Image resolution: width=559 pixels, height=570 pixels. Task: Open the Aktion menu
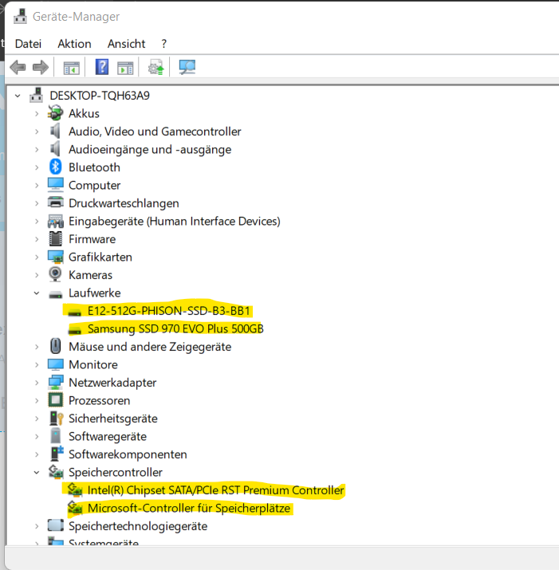click(x=74, y=44)
